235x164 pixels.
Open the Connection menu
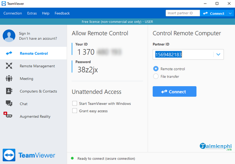tap(13, 13)
